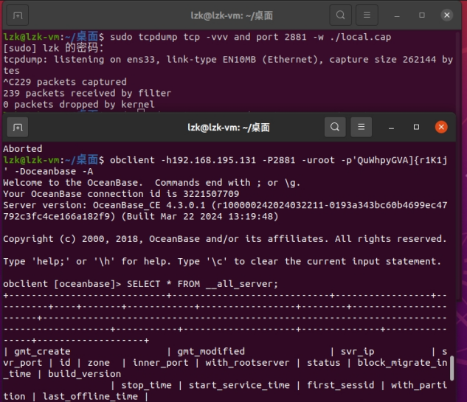This screenshot has width=467, height=402.
Task: Open hamburger menu in front terminal window
Action: pos(362,127)
